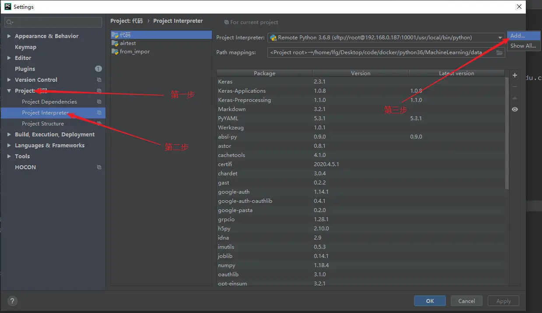Select Add... in interpreter popup menu
This screenshot has height=313, width=542.
(524, 36)
